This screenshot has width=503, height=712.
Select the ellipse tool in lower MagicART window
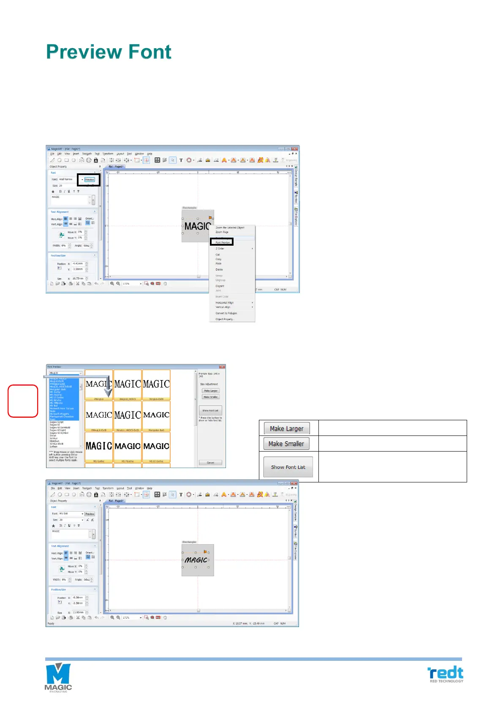[60, 495]
